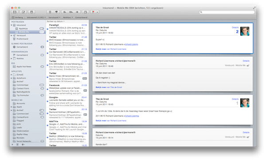The height and width of the screenshot is (160, 266).
Task: Open the Twitter Marco Hiraki message at 21:05
Action: (x=67, y=77)
